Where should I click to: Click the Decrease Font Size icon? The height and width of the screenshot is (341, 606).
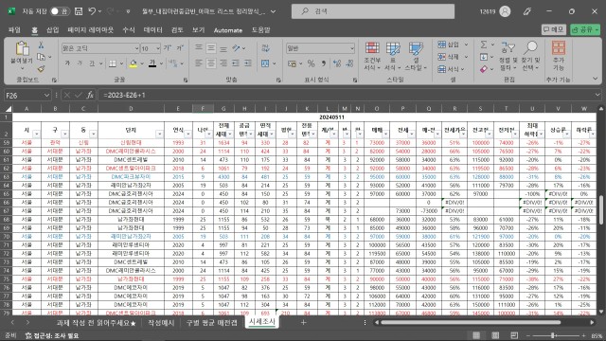[x=180, y=48]
